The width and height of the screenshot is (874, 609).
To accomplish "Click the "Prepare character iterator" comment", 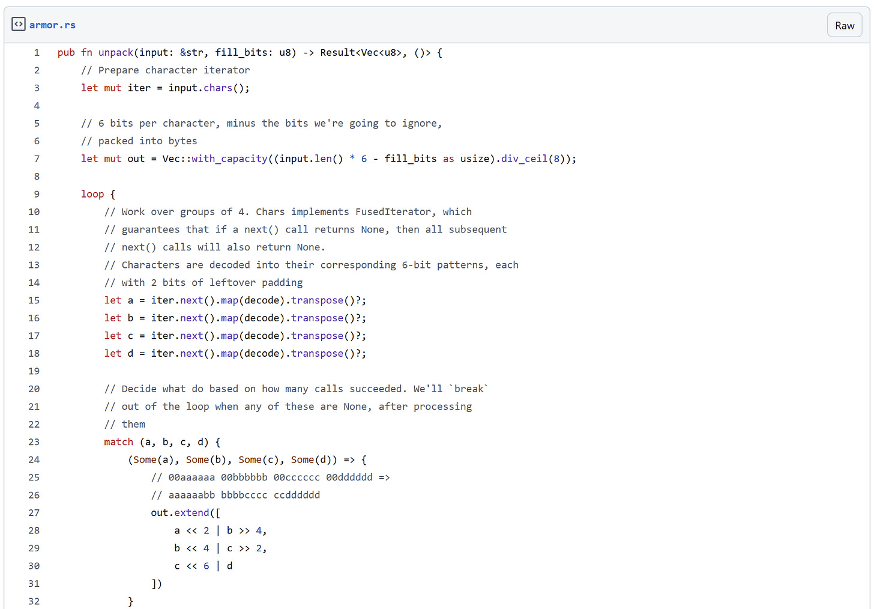I will click(x=166, y=71).
